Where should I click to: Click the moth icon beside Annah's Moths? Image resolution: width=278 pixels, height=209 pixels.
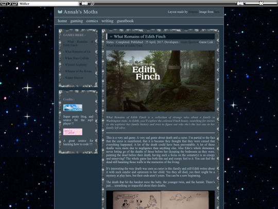click(x=60, y=12)
